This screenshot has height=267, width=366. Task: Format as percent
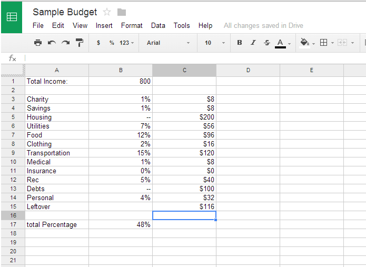pos(112,43)
